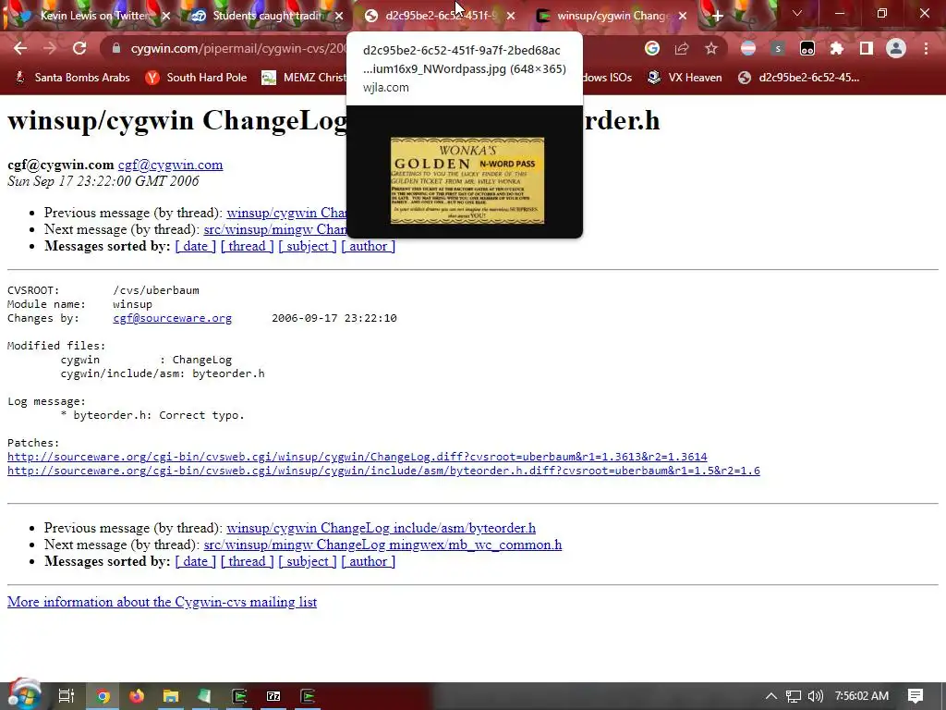Open the network tray icon
This screenshot has width=946, height=710.
[794, 696]
